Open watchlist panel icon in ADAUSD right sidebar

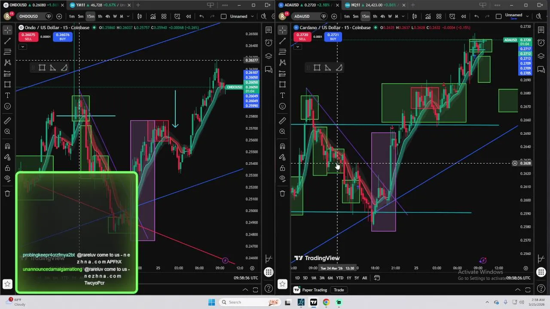pyautogui.click(x=541, y=30)
